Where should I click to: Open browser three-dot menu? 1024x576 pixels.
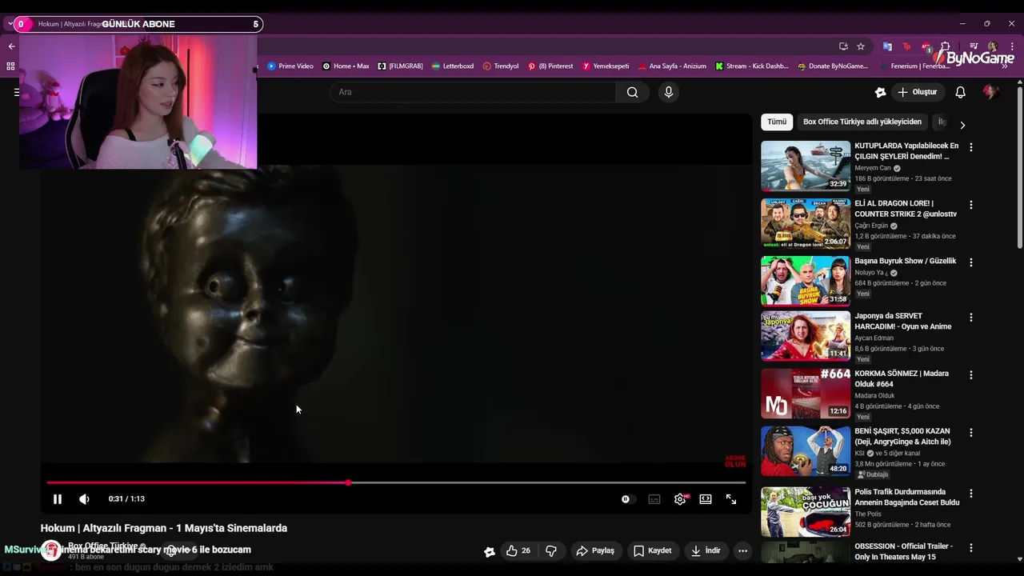coord(1010,46)
